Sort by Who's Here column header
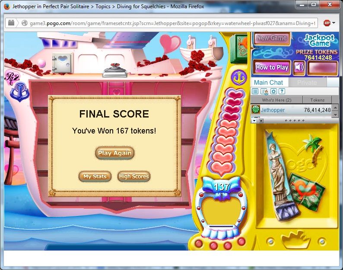 tap(276, 100)
